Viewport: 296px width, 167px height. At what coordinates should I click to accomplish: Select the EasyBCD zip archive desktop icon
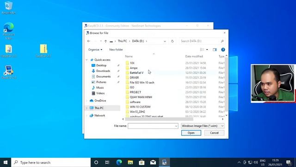(43, 51)
